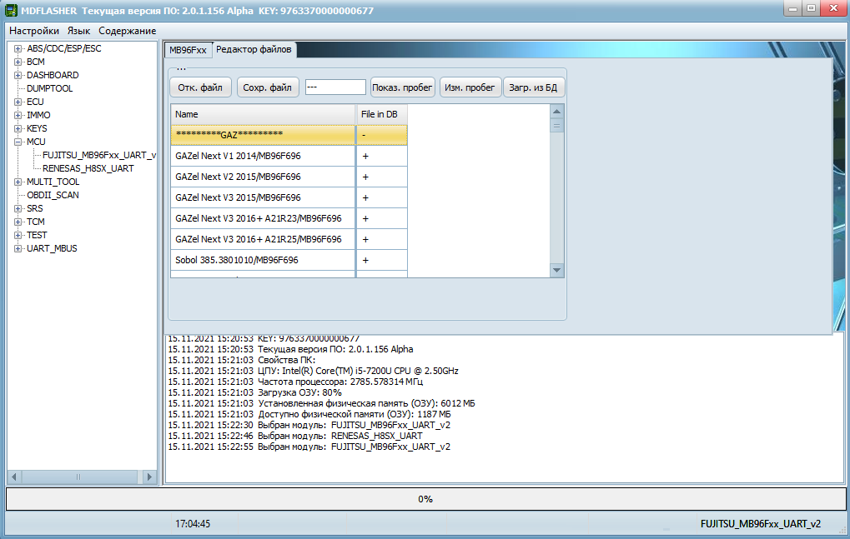This screenshot has height=539, width=850.
Task: Switch to the MB96Fxx tab
Action: point(188,50)
